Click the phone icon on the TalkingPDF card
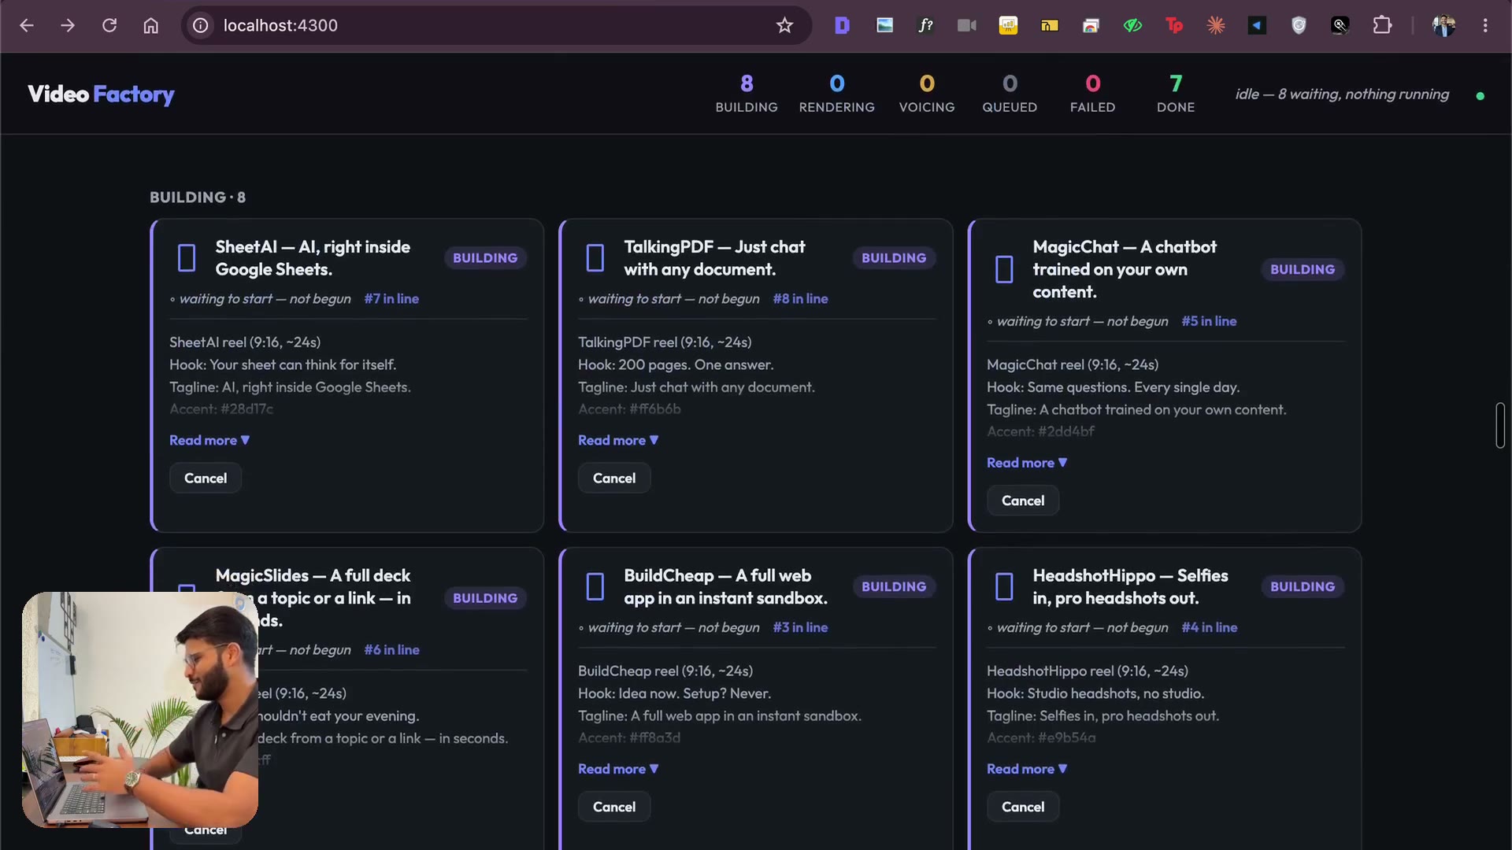1512x850 pixels. (595, 258)
